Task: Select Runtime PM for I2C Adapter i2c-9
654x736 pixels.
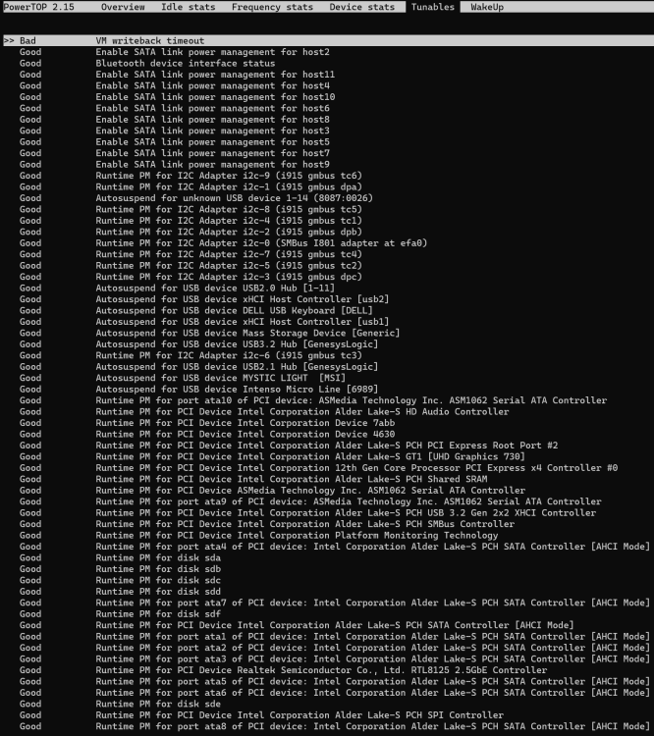Action: point(191,176)
